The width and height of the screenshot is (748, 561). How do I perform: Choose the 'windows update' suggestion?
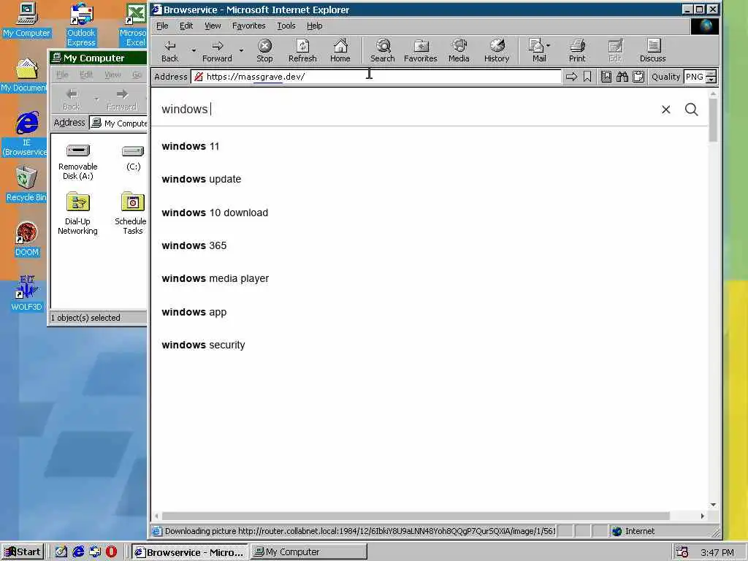pos(430,180)
